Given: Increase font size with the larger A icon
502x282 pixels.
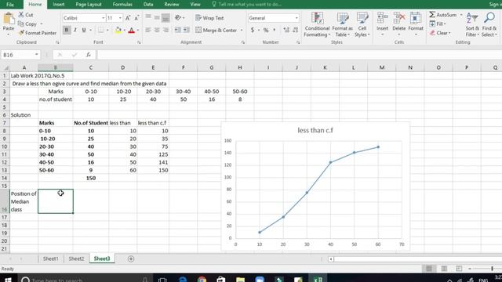Looking at the screenshot, I should (x=128, y=18).
